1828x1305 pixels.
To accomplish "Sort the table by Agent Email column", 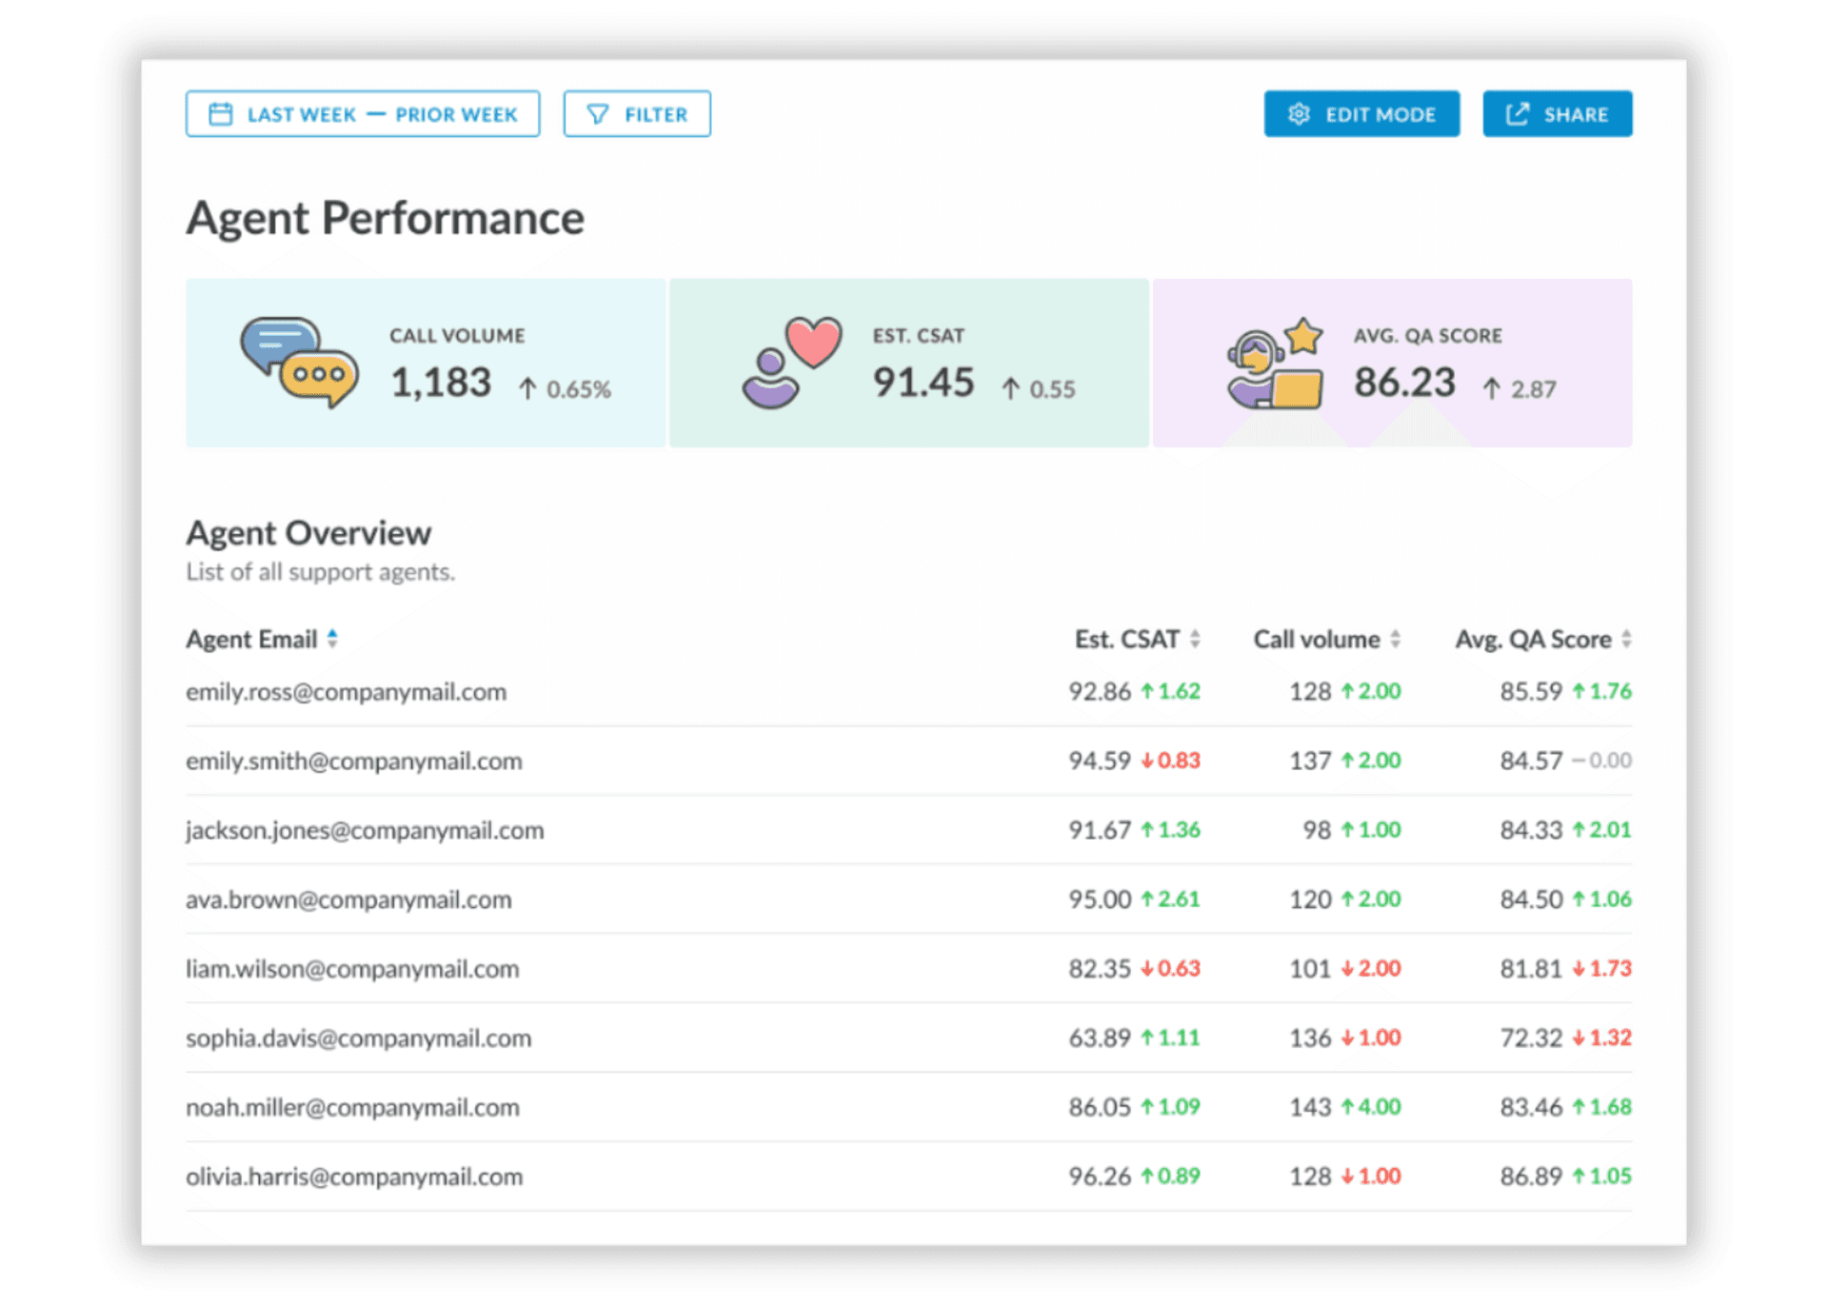I will pyautogui.click(x=332, y=639).
